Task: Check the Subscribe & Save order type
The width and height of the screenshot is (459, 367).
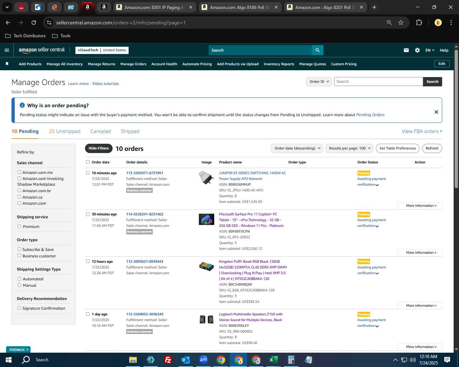Action: click(19, 249)
